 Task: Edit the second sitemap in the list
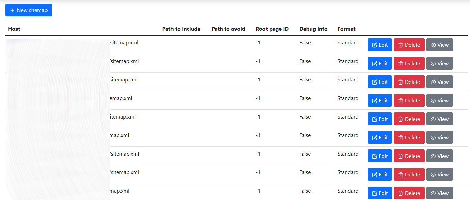coord(380,64)
